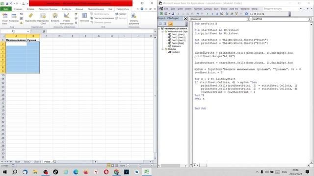314x176 pixels.
Task: Open the Run menu in VBA editor
Action: (216, 9)
